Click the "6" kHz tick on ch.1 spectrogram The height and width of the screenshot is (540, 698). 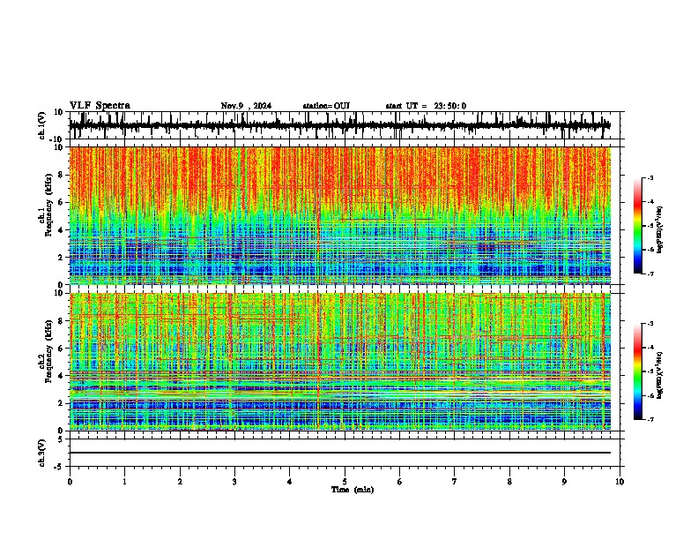tap(62, 202)
